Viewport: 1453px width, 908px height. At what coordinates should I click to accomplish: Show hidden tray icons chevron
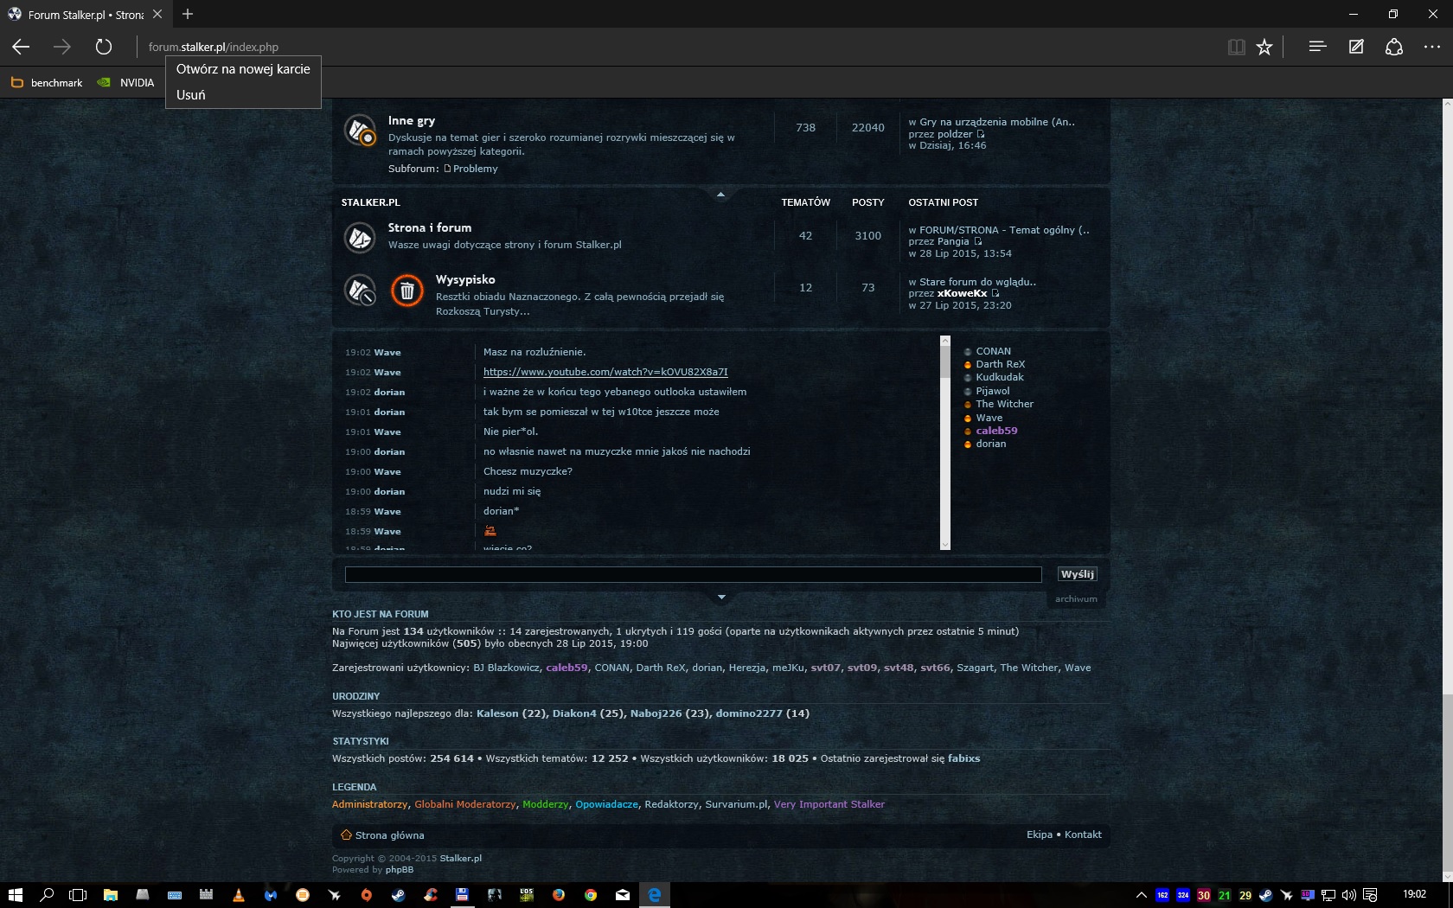point(1142,895)
